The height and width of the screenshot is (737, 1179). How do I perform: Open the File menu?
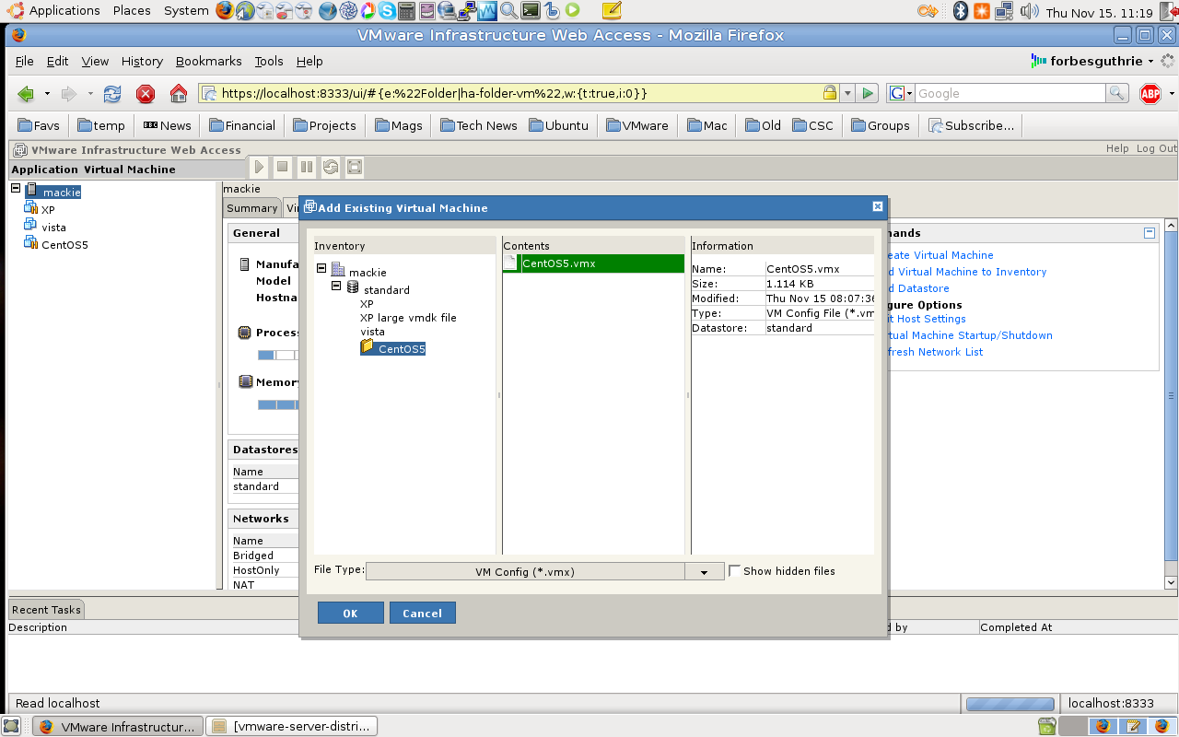[x=25, y=61]
